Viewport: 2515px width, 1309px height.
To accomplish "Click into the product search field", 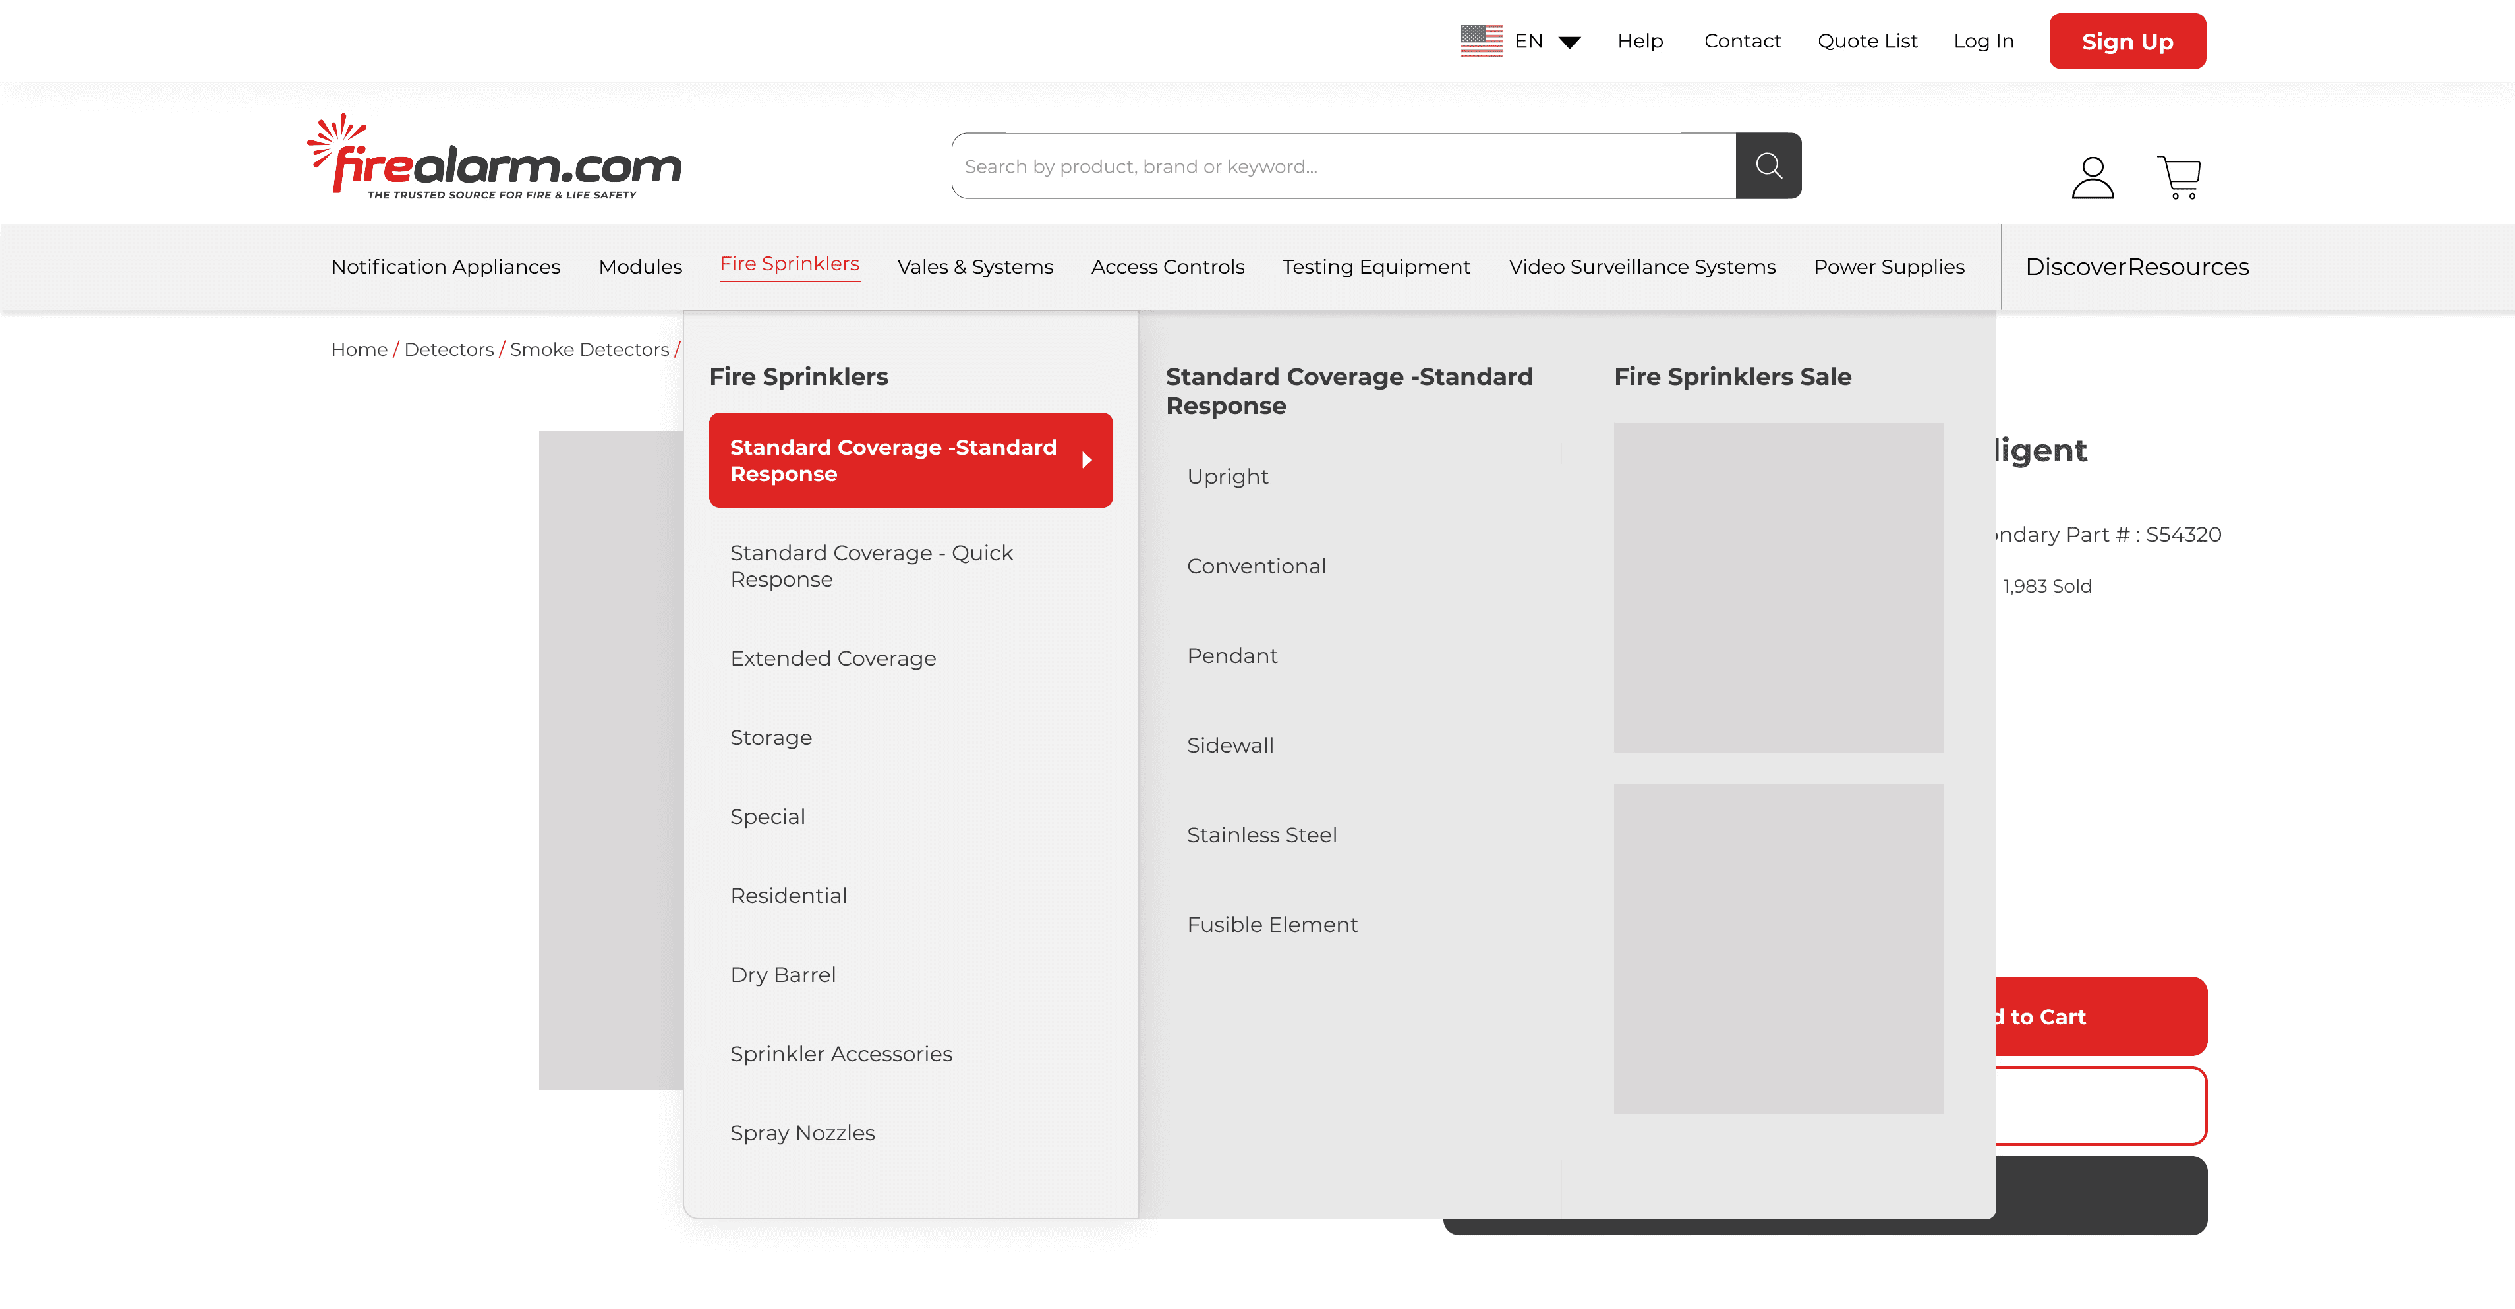I will tap(1343, 166).
